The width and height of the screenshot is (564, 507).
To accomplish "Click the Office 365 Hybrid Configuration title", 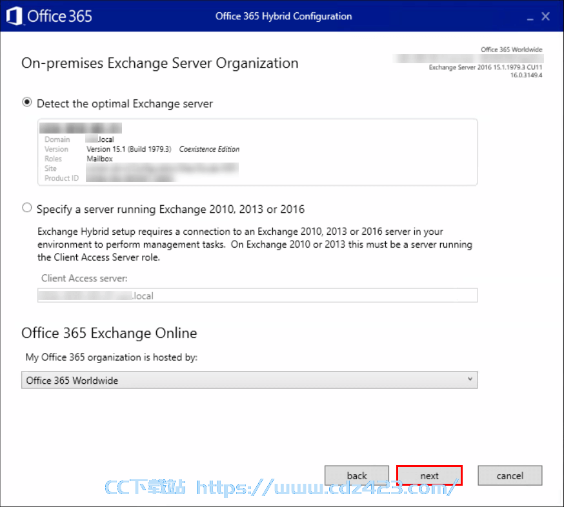I will pyautogui.click(x=283, y=16).
